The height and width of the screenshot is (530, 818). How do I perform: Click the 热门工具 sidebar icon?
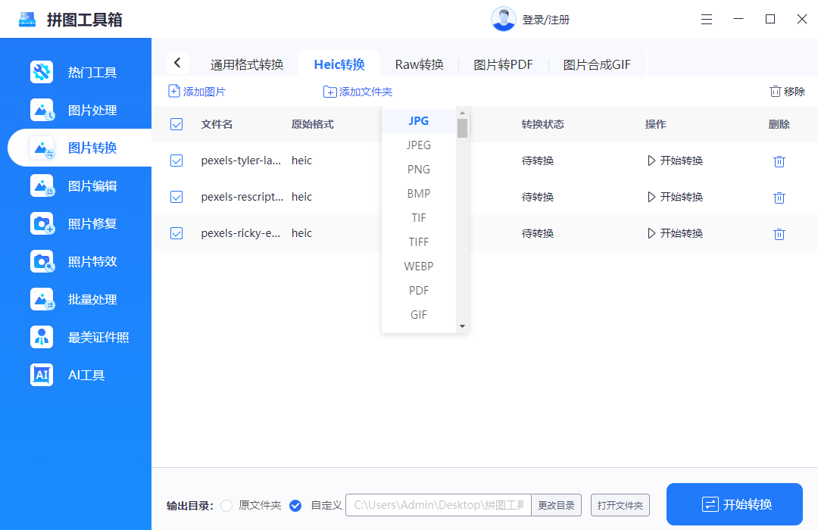(x=42, y=73)
